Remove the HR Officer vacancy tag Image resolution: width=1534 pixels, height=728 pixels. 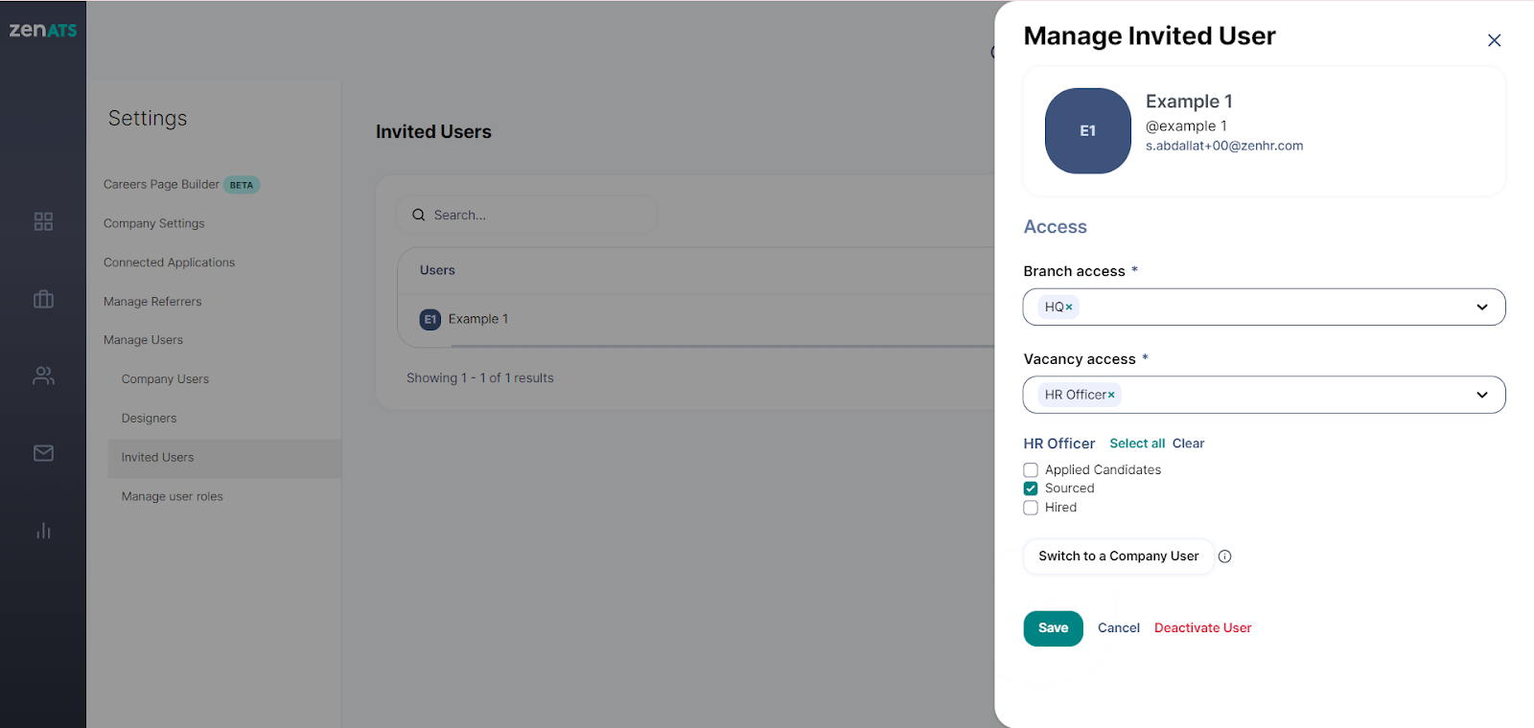coord(1111,395)
